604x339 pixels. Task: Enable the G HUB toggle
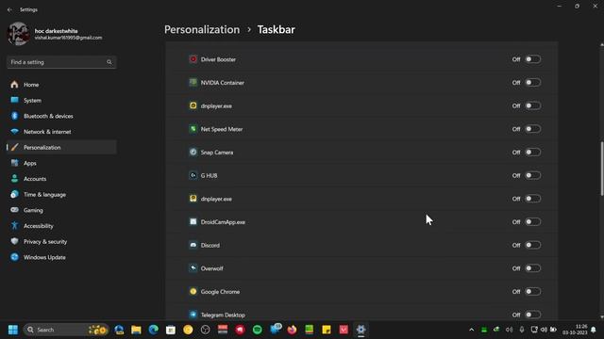pyautogui.click(x=533, y=175)
